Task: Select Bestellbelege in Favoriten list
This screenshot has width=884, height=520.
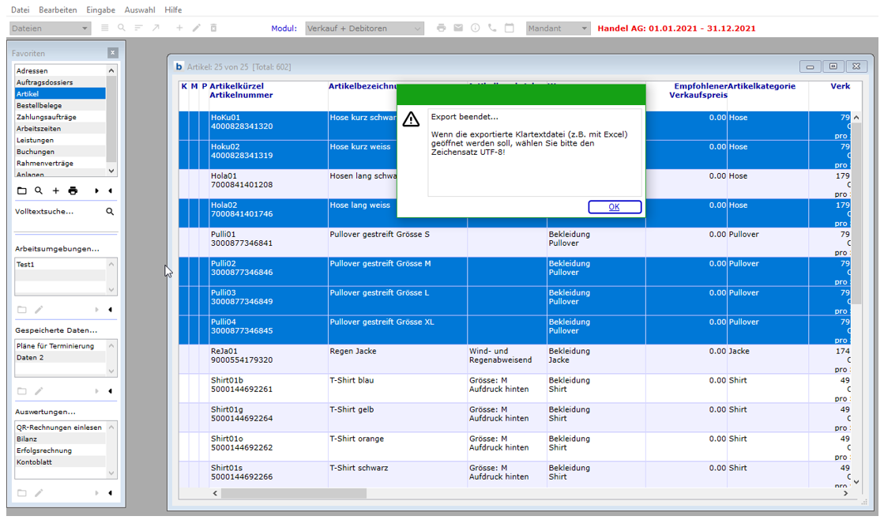Action: pos(39,105)
